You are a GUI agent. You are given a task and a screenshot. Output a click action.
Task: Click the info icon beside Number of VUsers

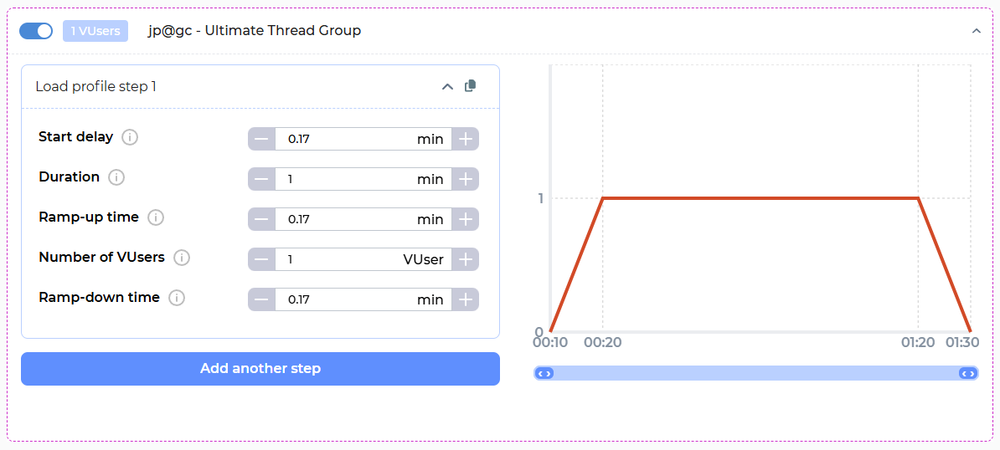click(x=182, y=258)
